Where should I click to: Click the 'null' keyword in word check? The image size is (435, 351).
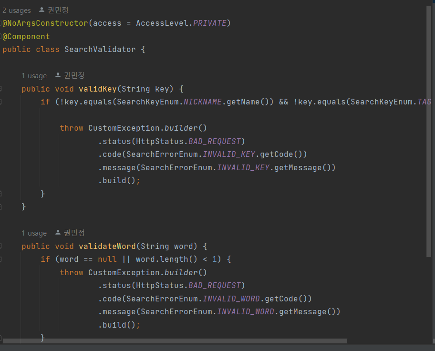point(107,259)
